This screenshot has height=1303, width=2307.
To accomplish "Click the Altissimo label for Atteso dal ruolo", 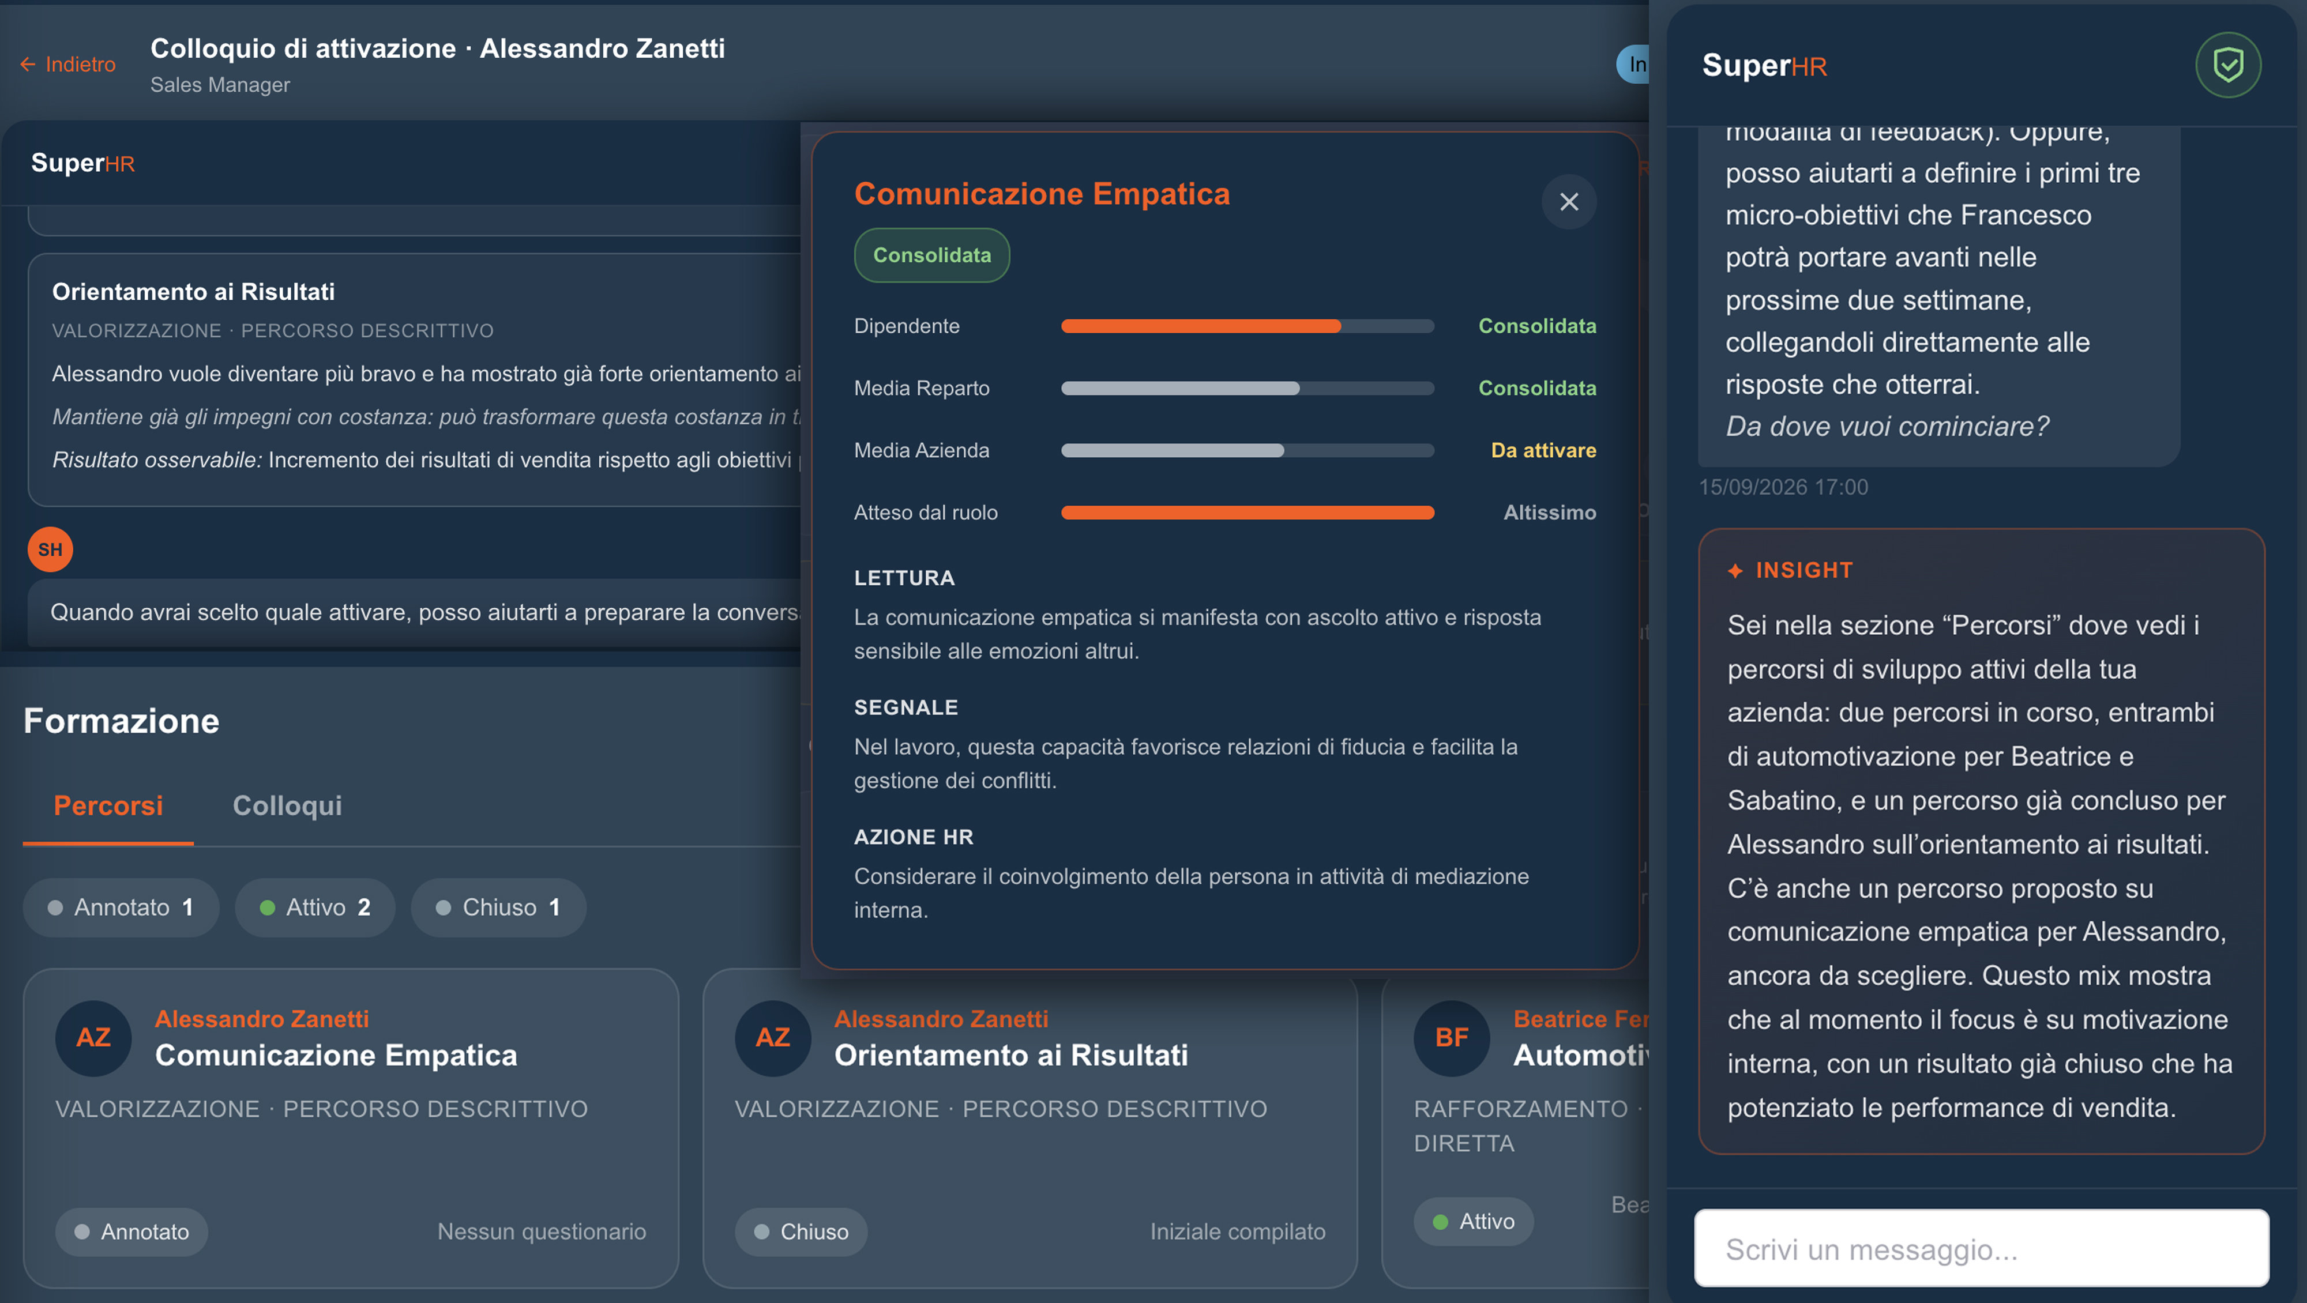I will tap(1549, 512).
